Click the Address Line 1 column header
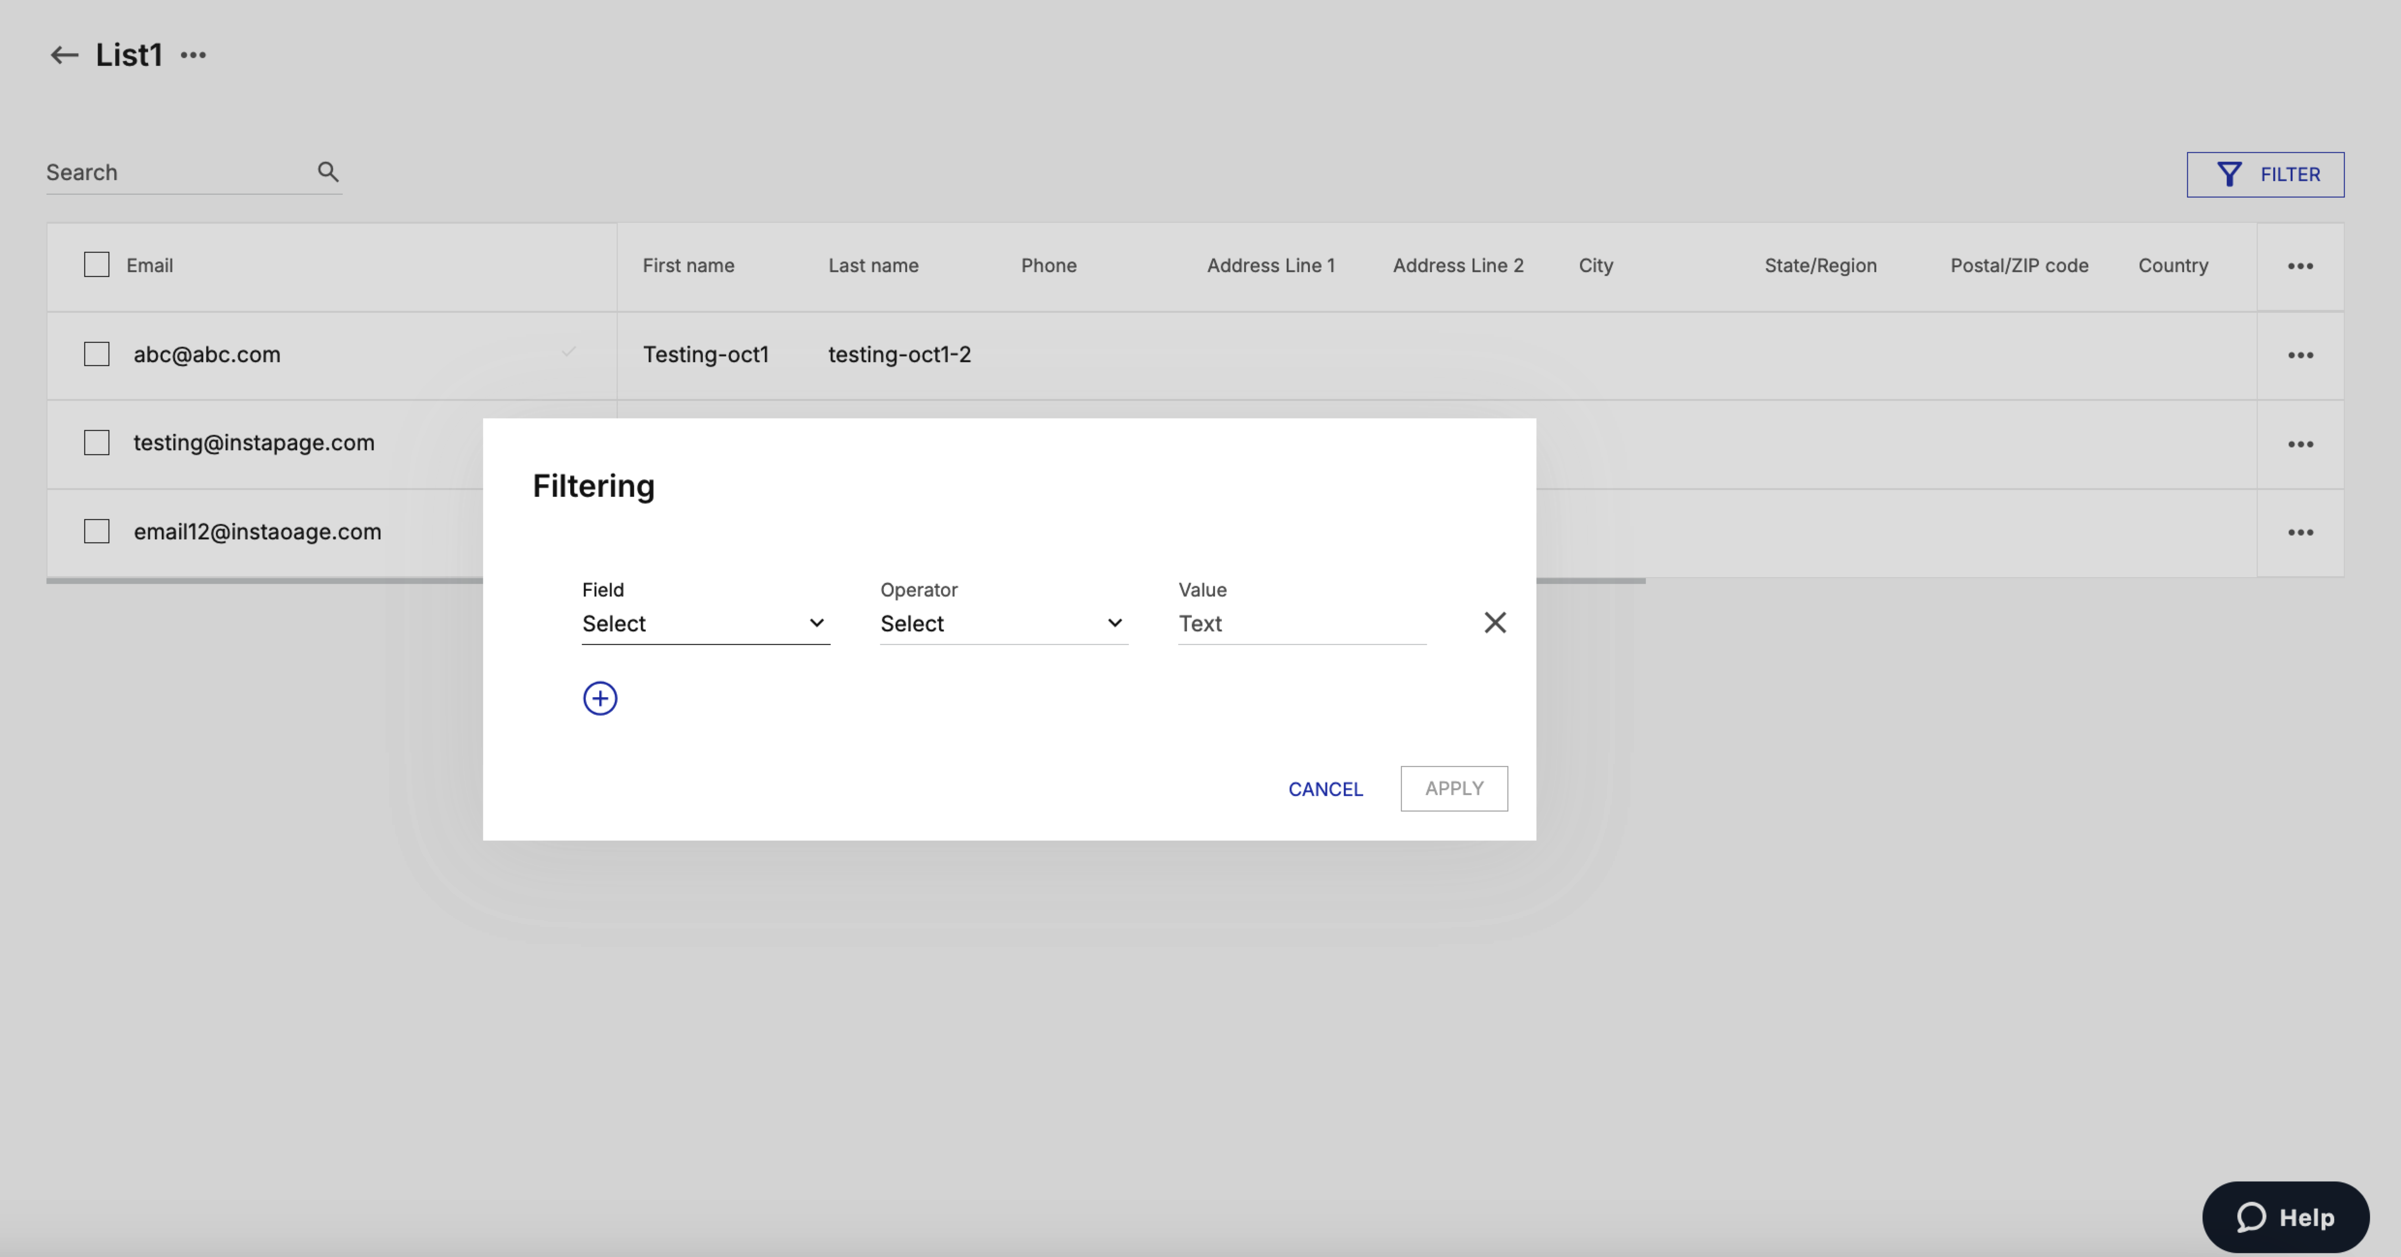Viewport: 2401px width, 1257px height. tap(1270, 266)
